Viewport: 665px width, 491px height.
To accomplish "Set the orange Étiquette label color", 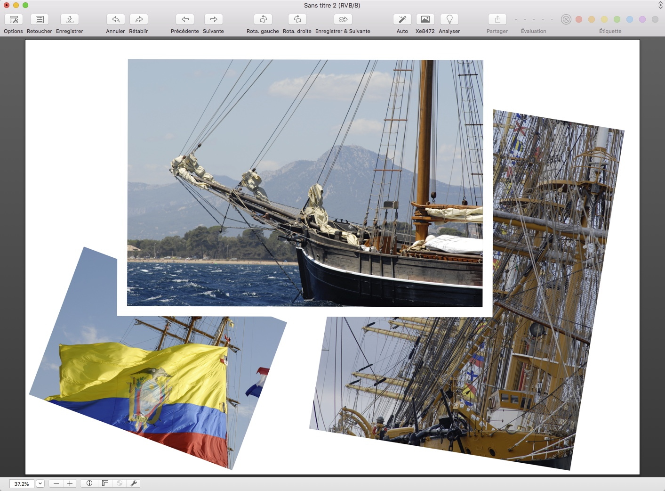I will click(592, 19).
